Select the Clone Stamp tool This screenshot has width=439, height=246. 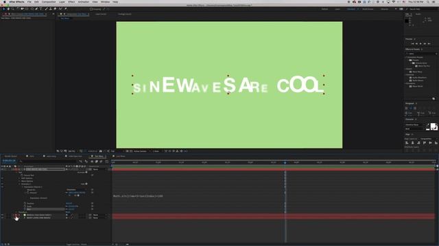pyautogui.click(x=51, y=9)
